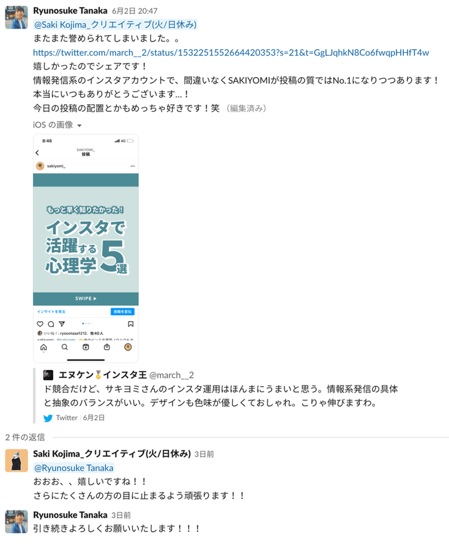Click Saki Kojima's avatar in the reply

click(x=17, y=461)
